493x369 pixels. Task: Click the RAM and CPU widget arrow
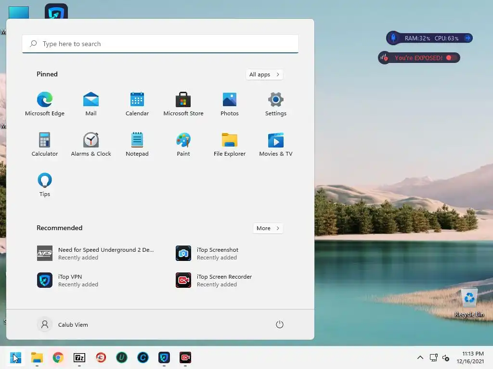[x=467, y=38]
